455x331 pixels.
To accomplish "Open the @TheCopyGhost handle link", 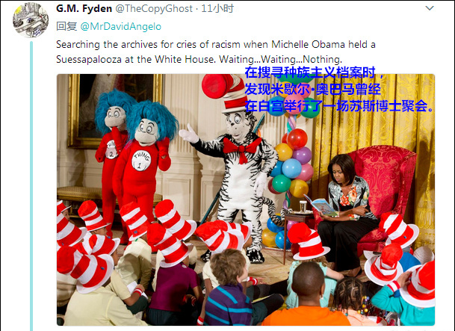I will 154,9.
